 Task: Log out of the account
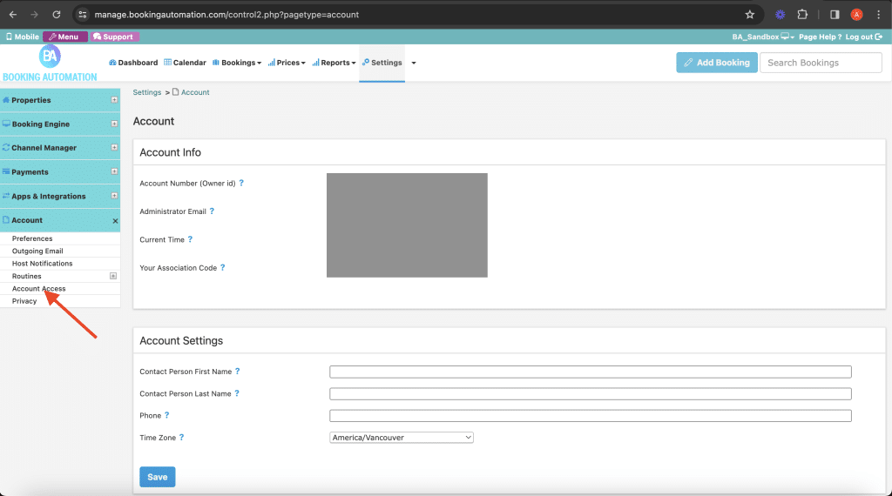pyautogui.click(x=863, y=37)
